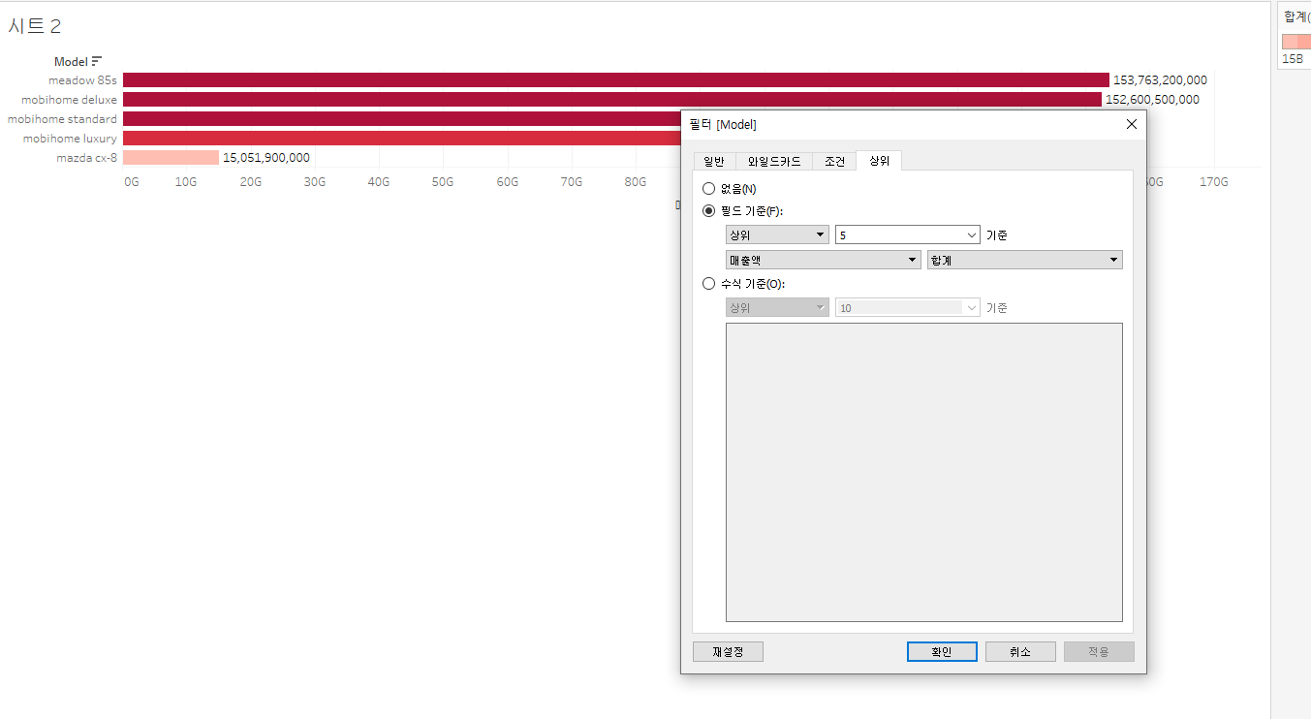This screenshot has height=719, width=1311.
Task: Click the 20G axis tick label
Action: point(250,181)
